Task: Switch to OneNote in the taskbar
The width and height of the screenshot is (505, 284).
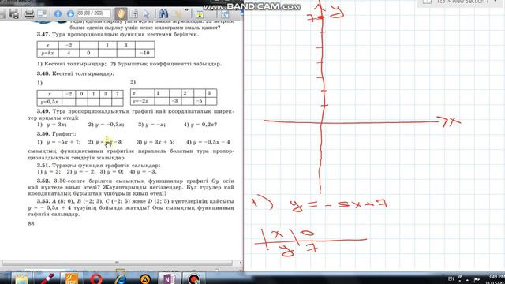Action: point(169,278)
